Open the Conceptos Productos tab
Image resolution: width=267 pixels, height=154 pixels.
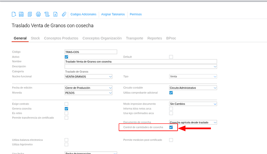point(61,38)
